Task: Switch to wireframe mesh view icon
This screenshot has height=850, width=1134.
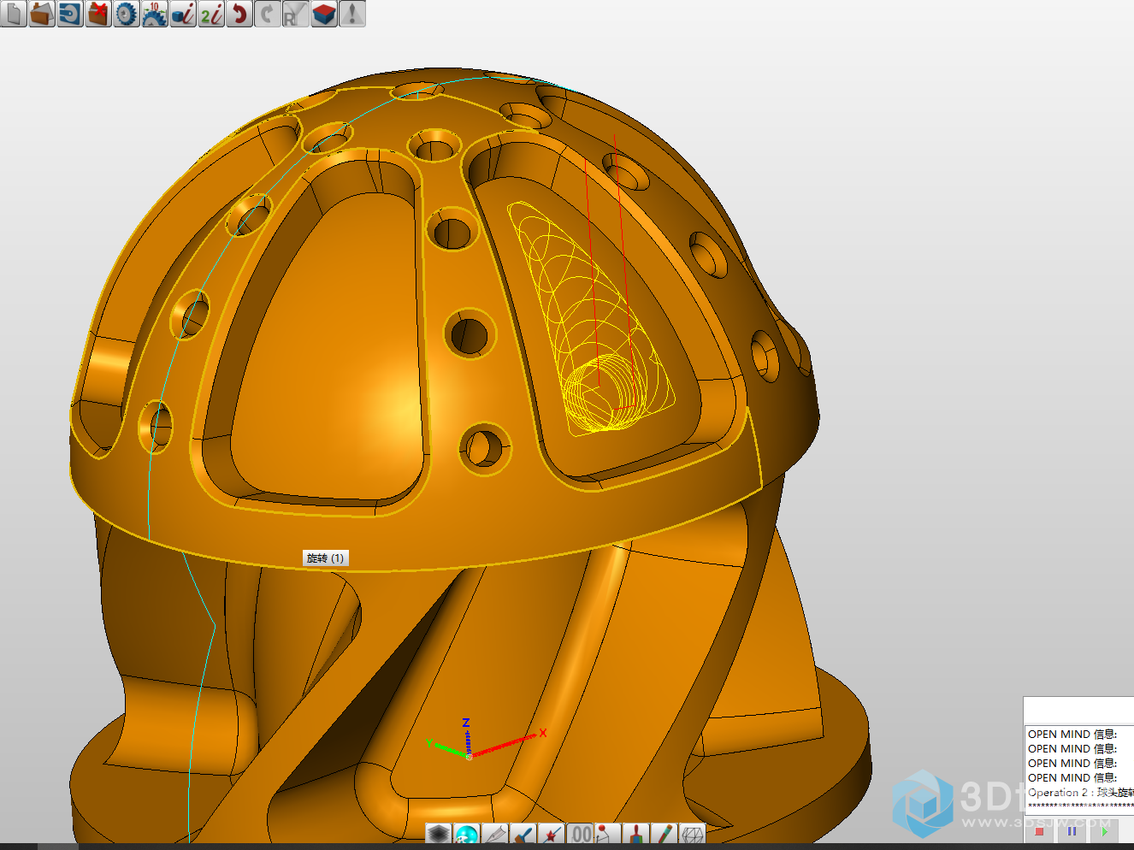Action: click(692, 835)
